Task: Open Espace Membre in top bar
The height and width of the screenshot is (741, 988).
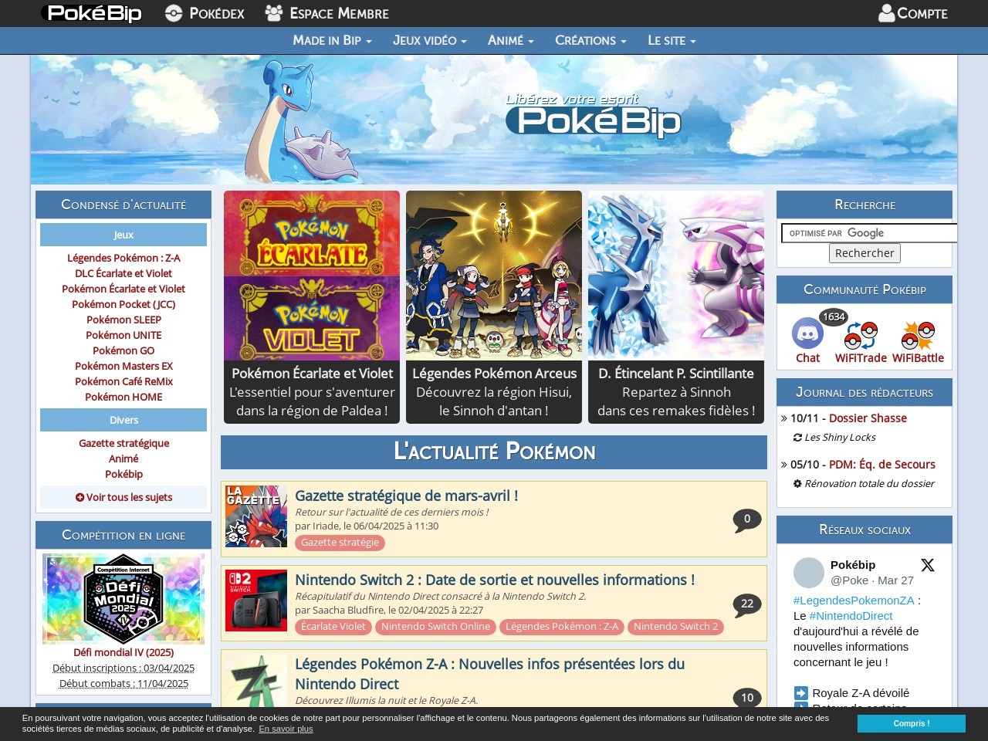Action: click(327, 13)
